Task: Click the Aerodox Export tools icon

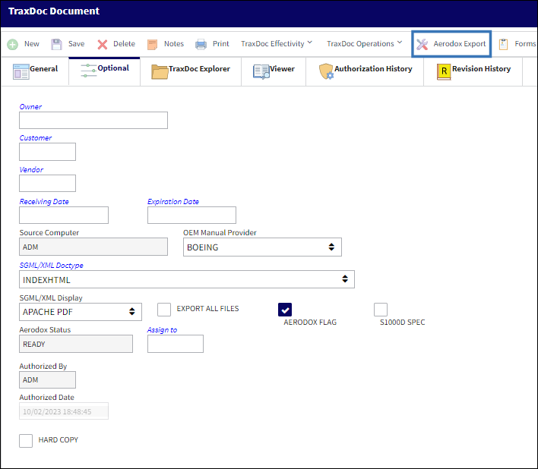Action: [x=422, y=44]
